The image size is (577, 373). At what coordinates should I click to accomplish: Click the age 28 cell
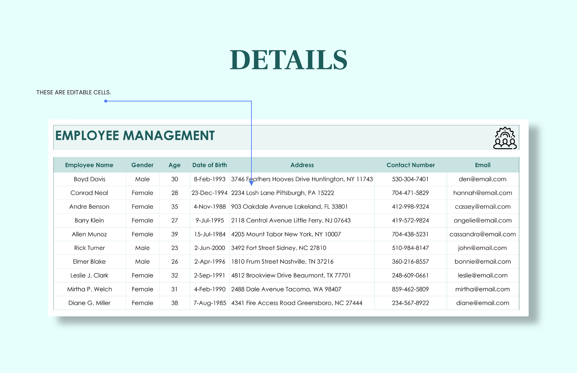175,193
